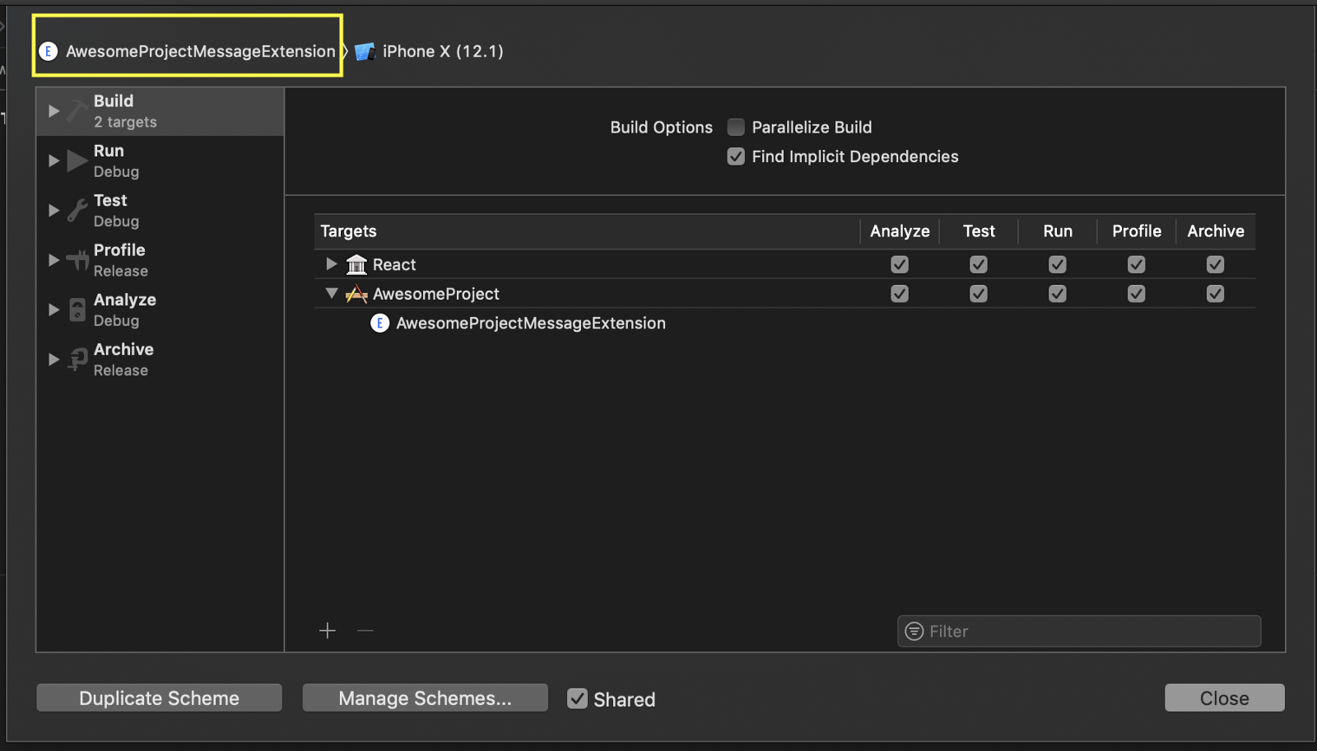The width and height of the screenshot is (1317, 751).
Task: Select the React target name
Action: tap(394, 264)
